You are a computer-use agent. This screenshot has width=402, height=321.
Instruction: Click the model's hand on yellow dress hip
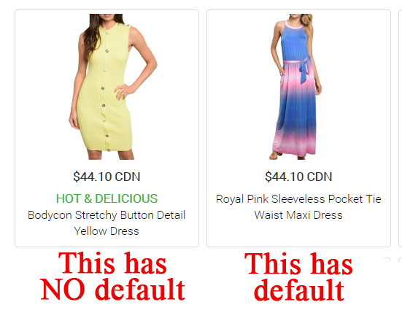pyautogui.click(x=120, y=92)
